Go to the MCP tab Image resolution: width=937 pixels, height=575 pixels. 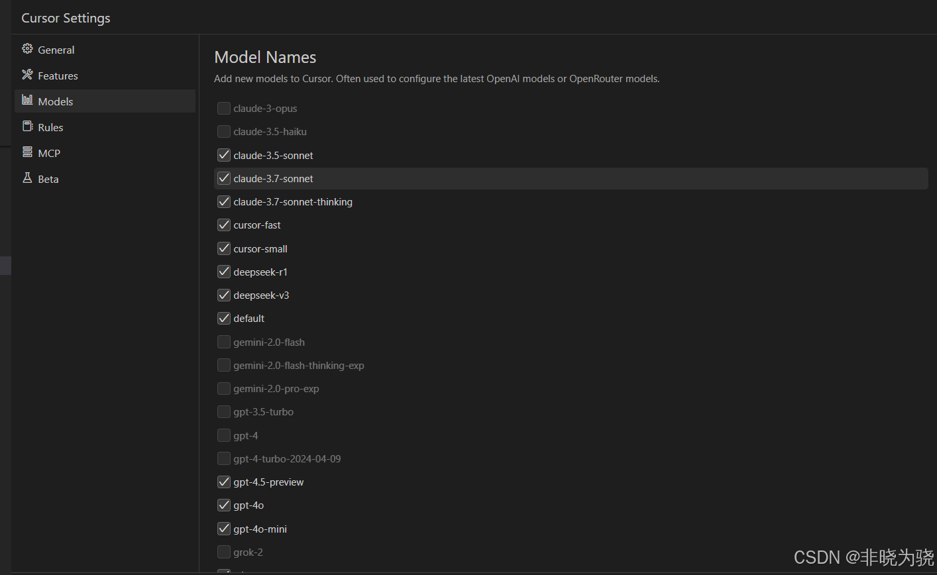105,153
